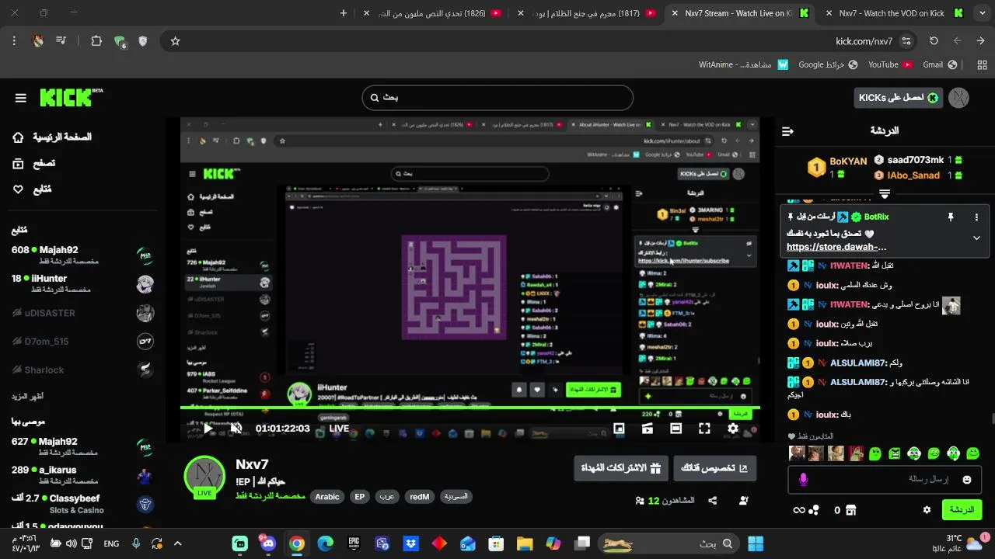Open the emoji picker in chat
Screen dimensions: 995x559
967,480
